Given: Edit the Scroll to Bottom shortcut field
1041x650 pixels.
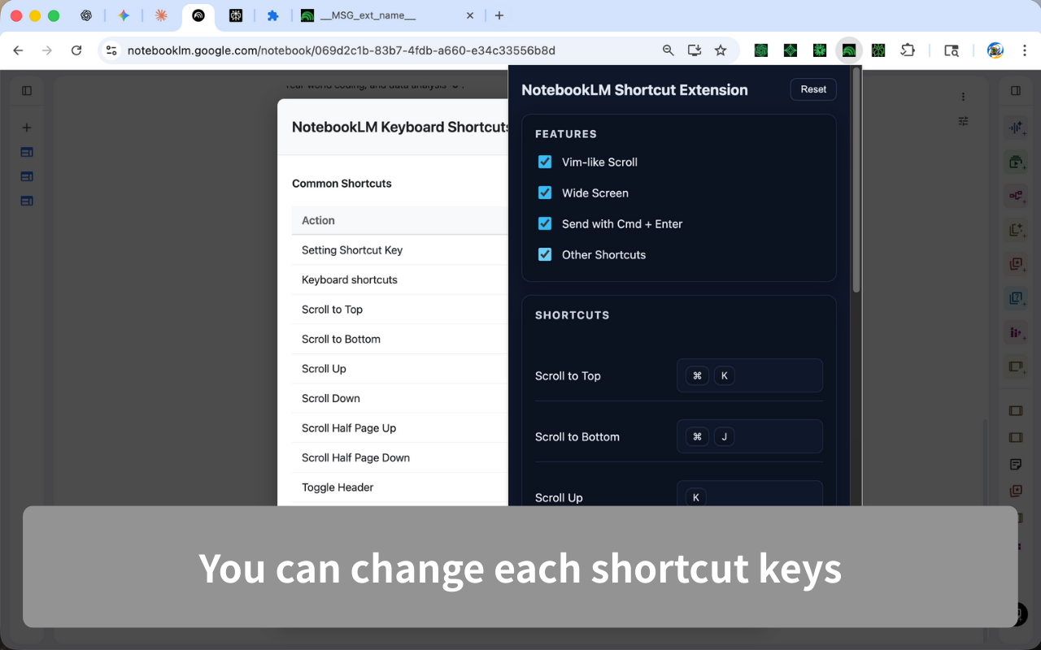Looking at the screenshot, I should point(750,436).
